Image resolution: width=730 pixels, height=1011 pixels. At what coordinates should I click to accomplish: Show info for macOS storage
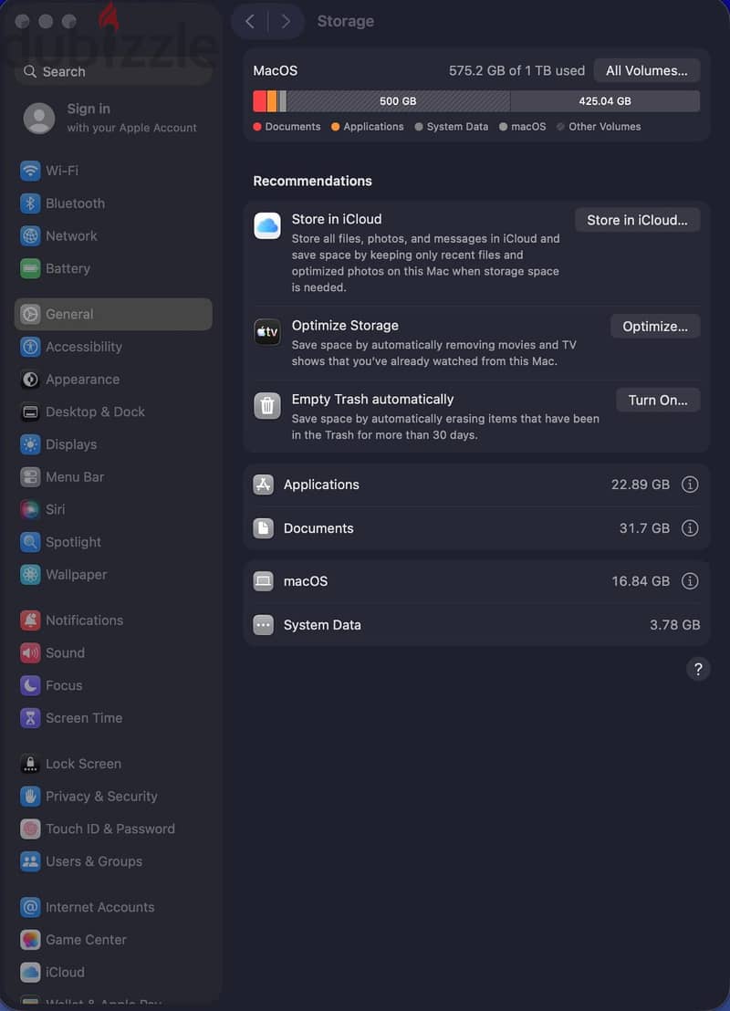pos(690,581)
